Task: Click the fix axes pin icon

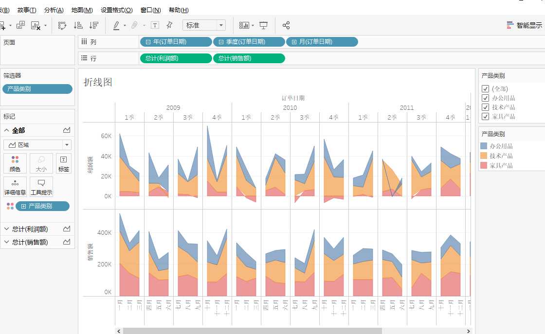Action: tap(169, 25)
